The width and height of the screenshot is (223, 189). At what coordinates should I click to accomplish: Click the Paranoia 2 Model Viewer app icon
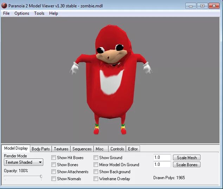tap(4, 6)
